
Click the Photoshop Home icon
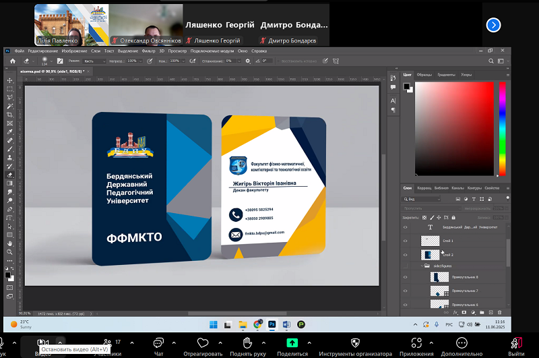point(13,61)
